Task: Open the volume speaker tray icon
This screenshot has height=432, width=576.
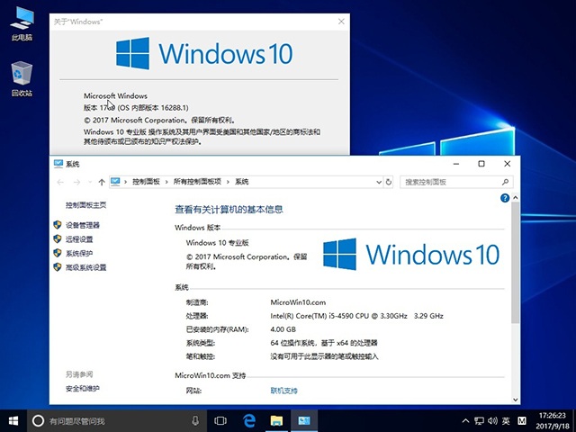Action: click(x=492, y=420)
